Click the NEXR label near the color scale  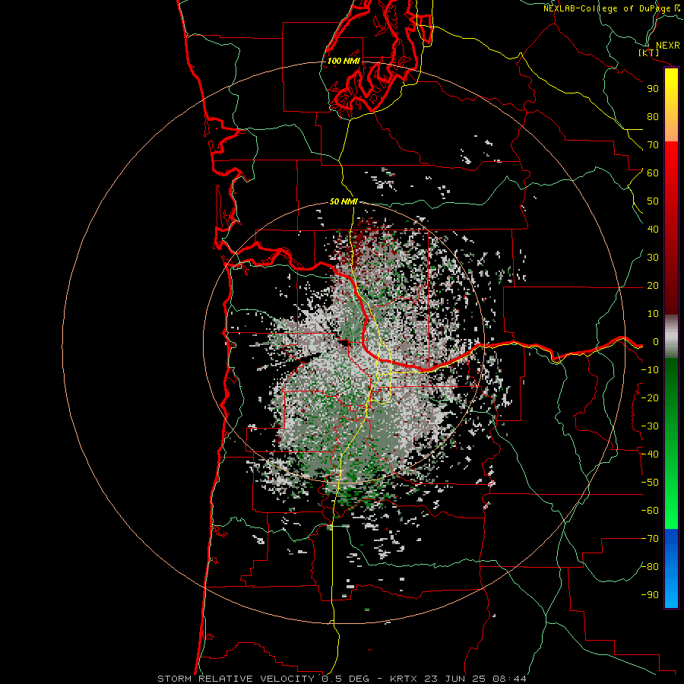coord(668,46)
